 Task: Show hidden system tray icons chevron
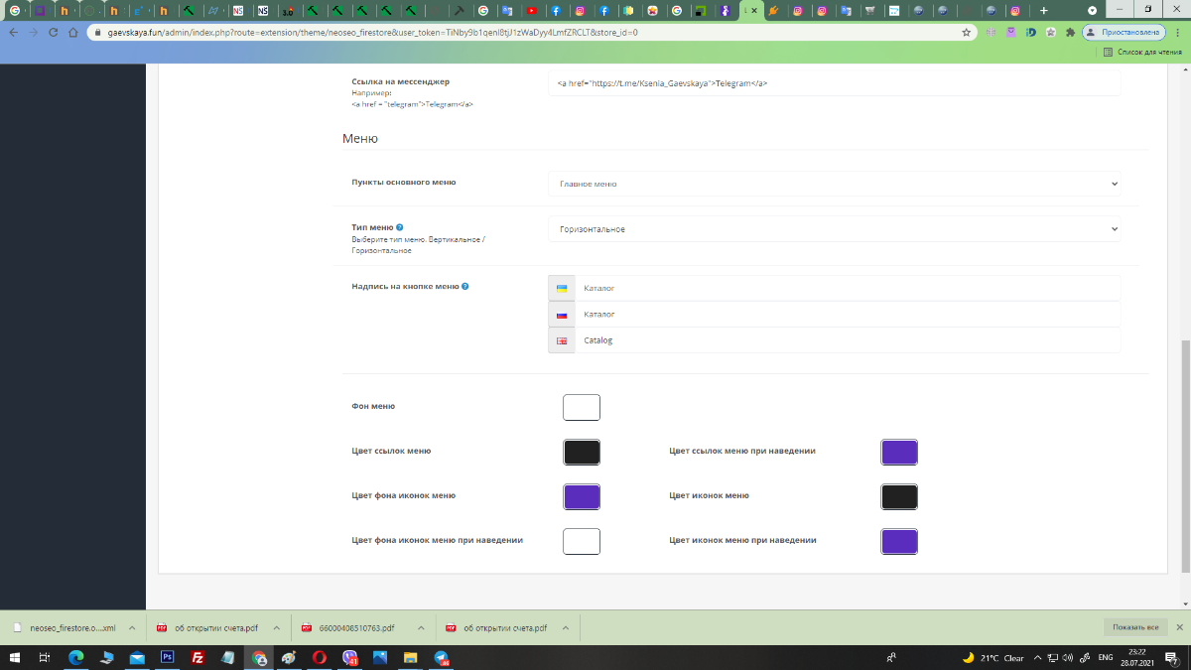click(1037, 657)
